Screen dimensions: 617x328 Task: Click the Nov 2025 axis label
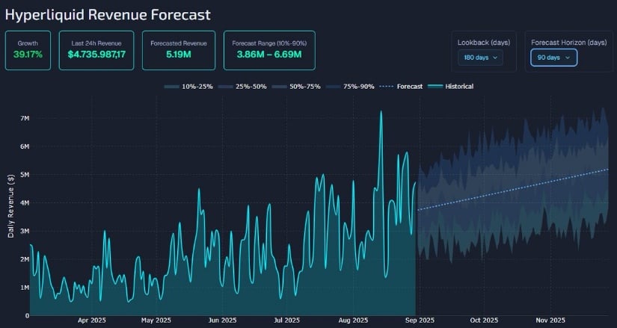click(550, 320)
